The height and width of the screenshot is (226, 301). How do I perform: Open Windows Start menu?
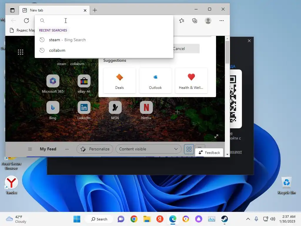77,219
